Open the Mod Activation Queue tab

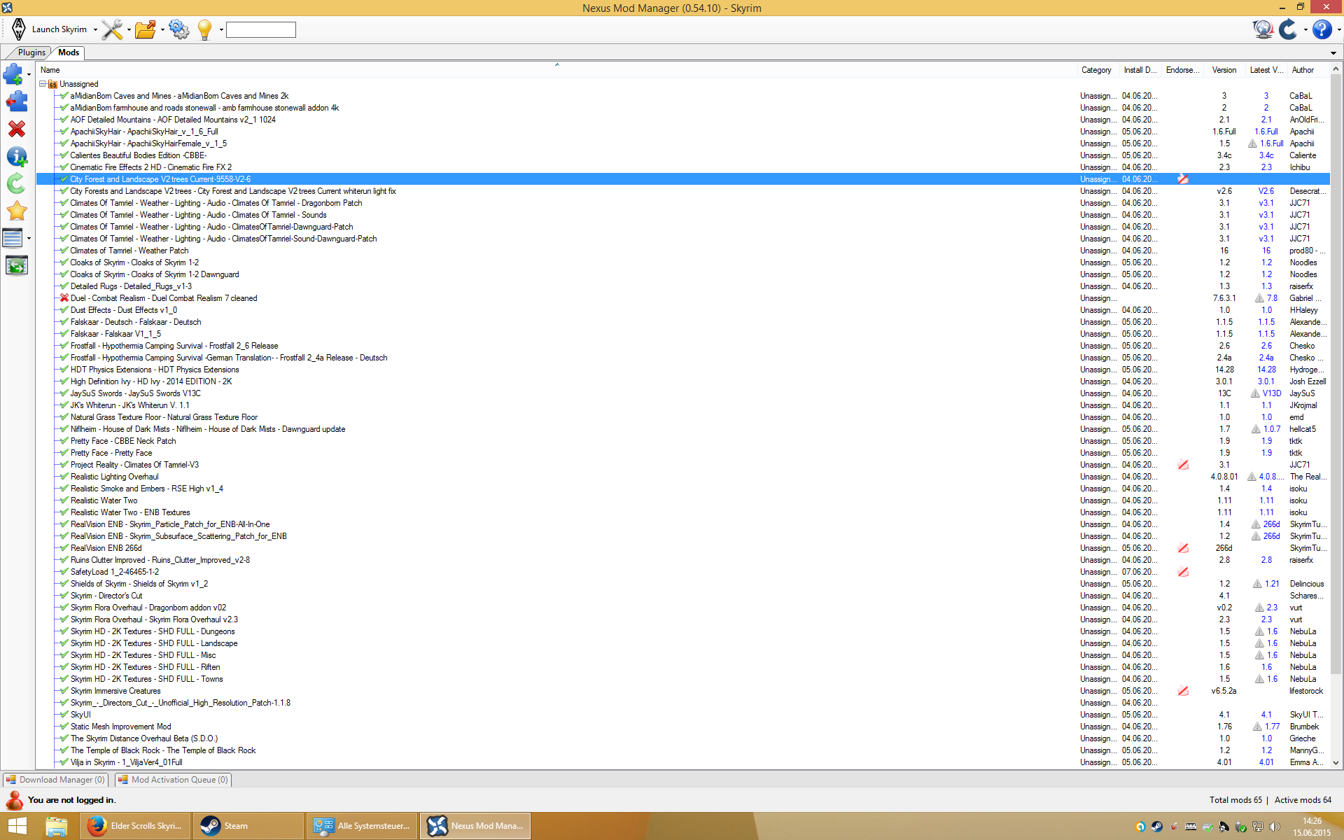174,780
